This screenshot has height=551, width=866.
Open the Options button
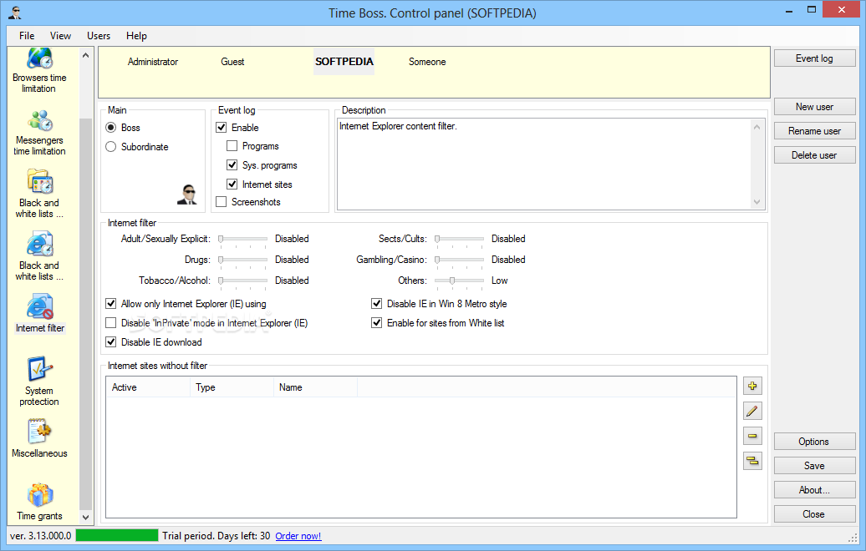pyautogui.click(x=815, y=442)
